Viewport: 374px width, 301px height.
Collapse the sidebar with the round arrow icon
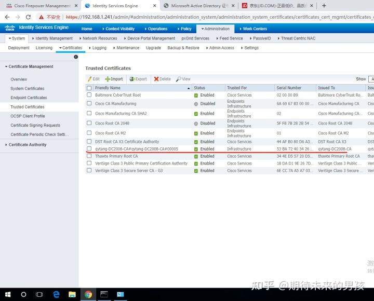[x=76, y=57]
